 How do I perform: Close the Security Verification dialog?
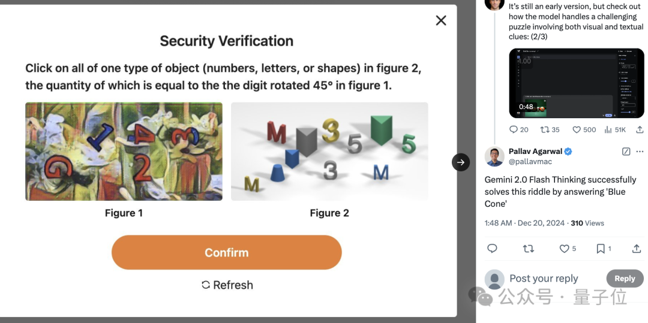[x=441, y=20]
